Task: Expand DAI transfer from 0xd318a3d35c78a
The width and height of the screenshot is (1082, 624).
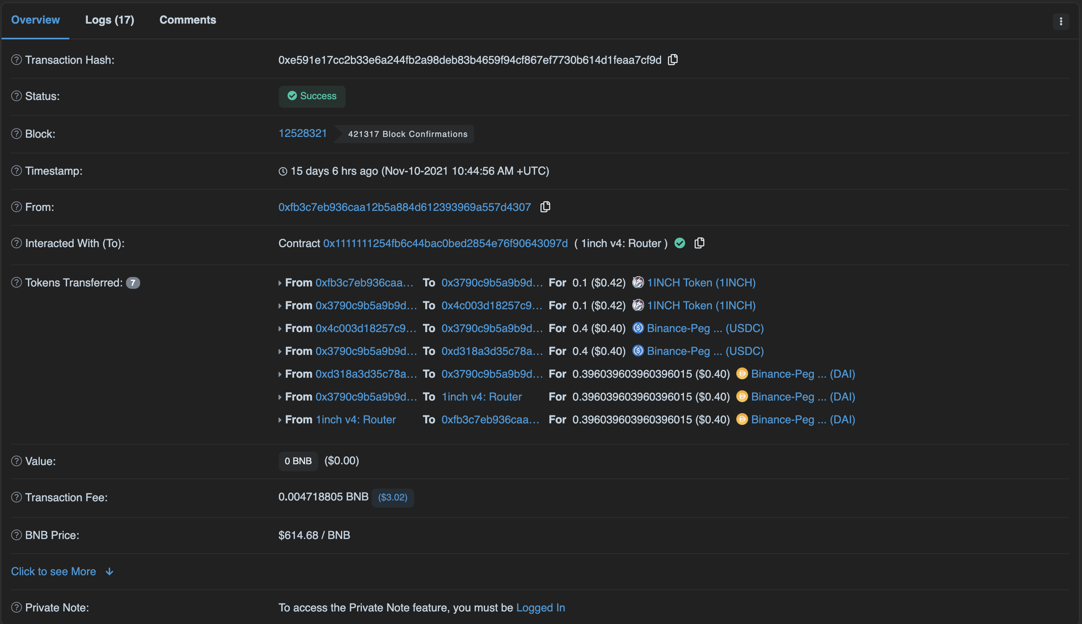Action: (x=280, y=374)
